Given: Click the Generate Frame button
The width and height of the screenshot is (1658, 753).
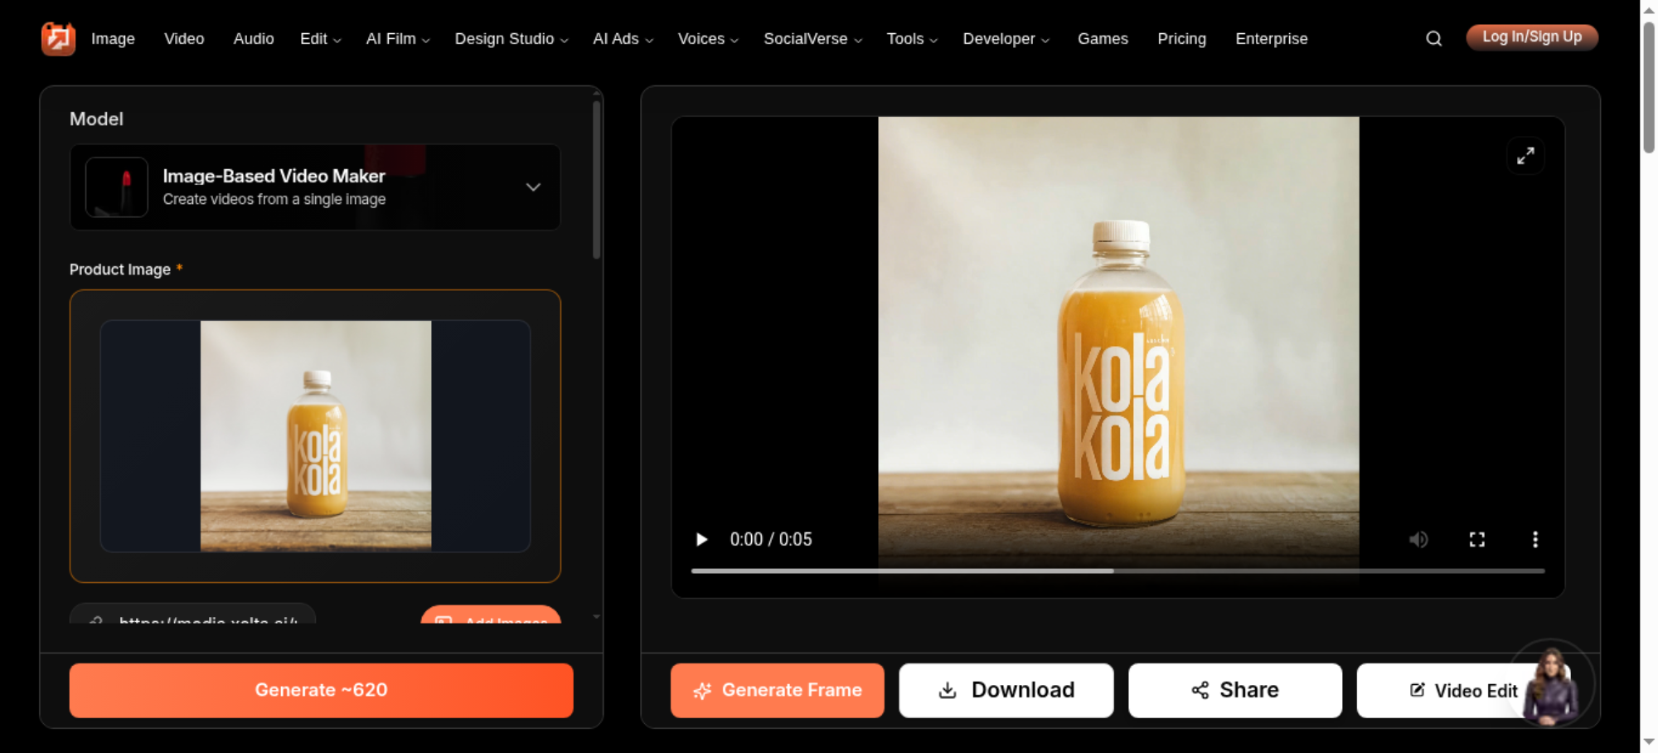Looking at the screenshot, I should (778, 690).
